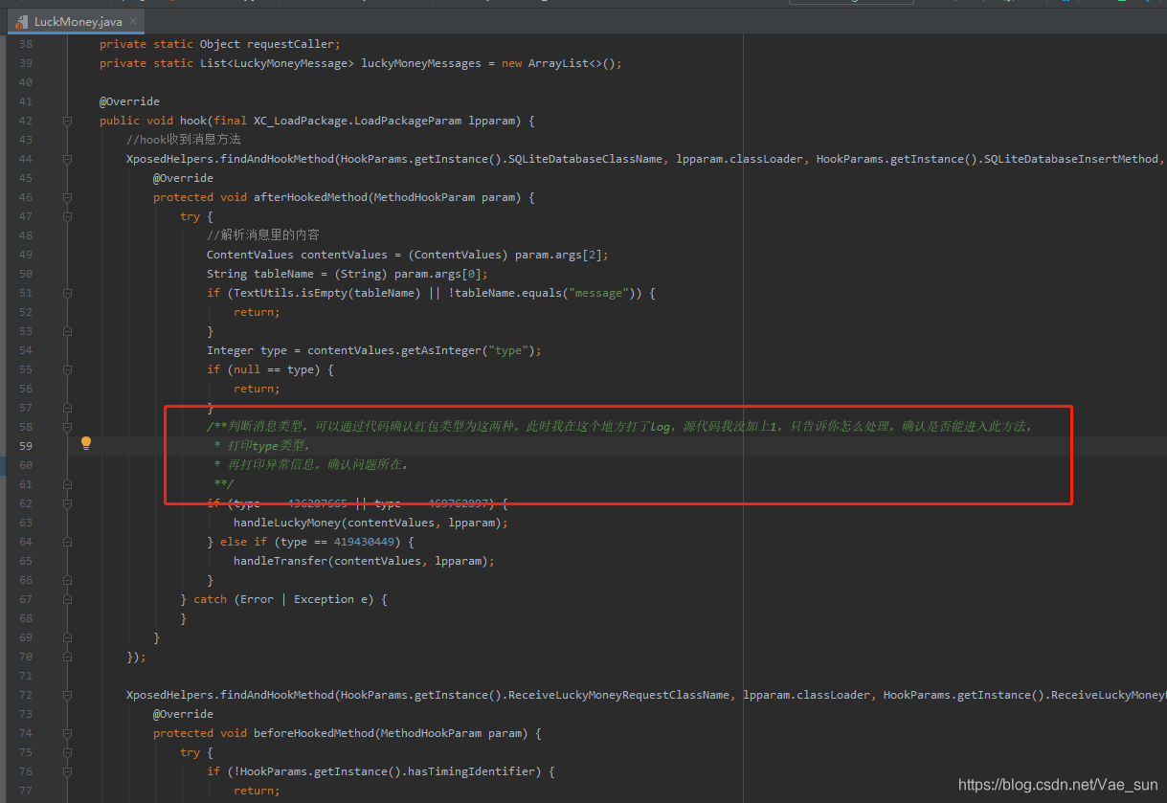This screenshot has width=1167, height=803.
Task: Click the fold end marker at line 70
Action: coord(67,657)
